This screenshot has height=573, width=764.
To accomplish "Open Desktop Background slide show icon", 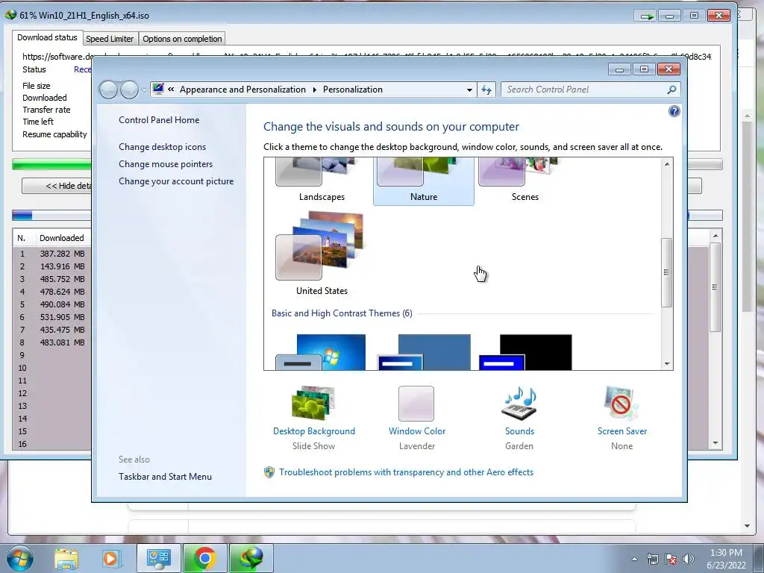I will 313,403.
